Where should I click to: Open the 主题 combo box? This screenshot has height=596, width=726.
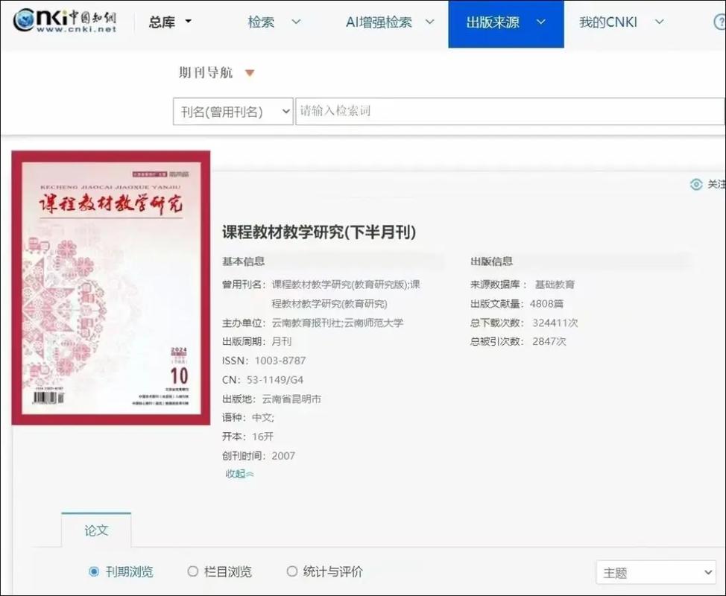pos(655,572)
